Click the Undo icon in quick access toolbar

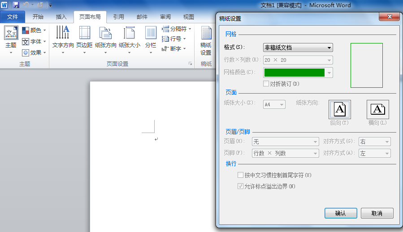[x=26, y=5]
